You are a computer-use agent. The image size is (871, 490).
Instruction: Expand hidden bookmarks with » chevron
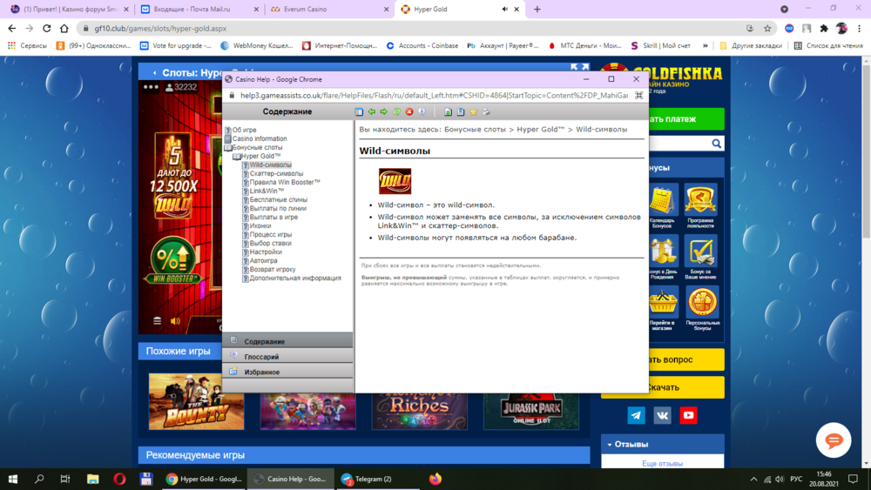(x=705, y=45)
